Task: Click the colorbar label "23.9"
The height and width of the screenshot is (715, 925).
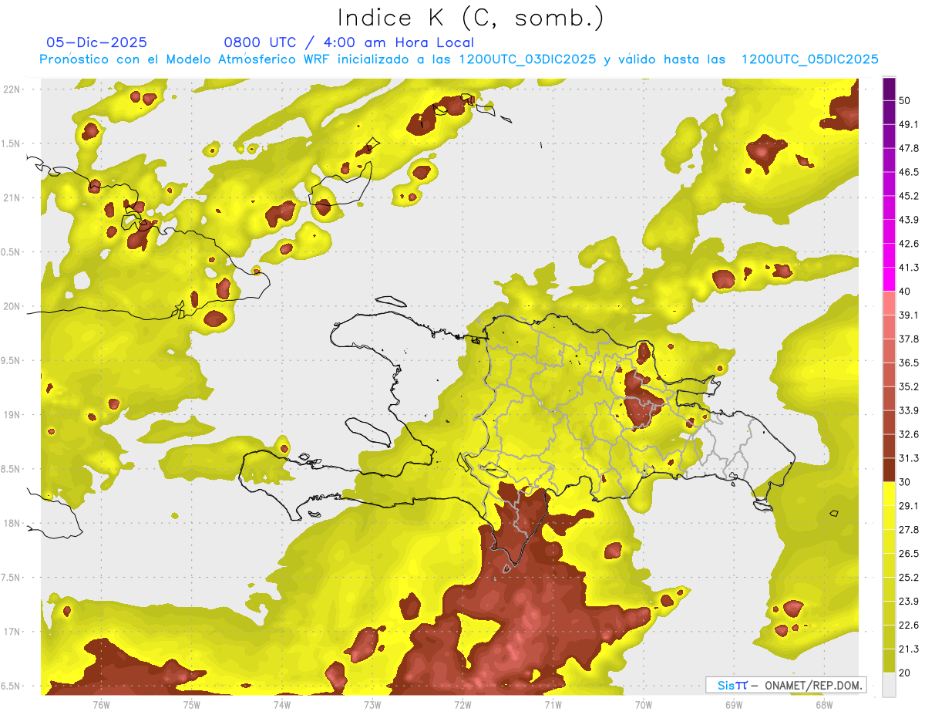Action: [x=909, y=601]
